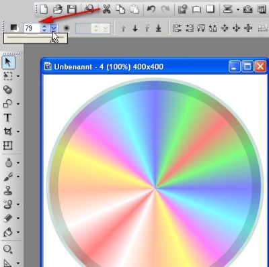Click the spinner arrows beside 79
The width and height of the screenshot is (269, 267).
pyautogui.click(x=44, y=28)
